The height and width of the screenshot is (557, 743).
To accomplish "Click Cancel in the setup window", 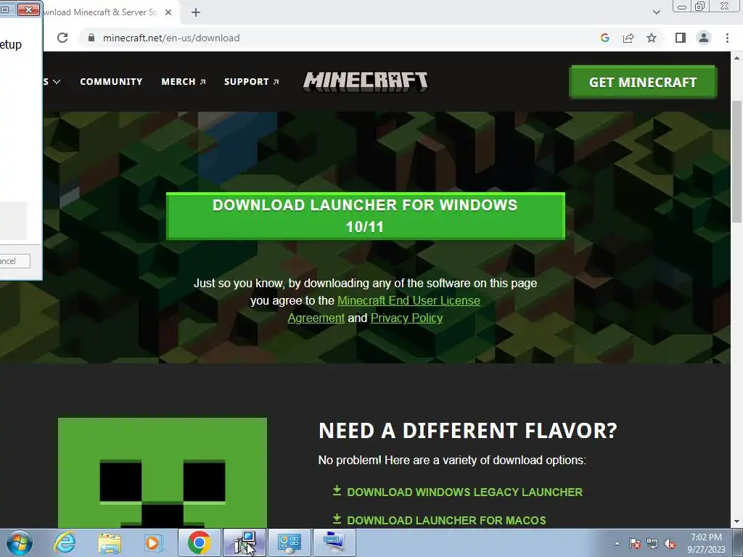I will click(x=15, y=261).
